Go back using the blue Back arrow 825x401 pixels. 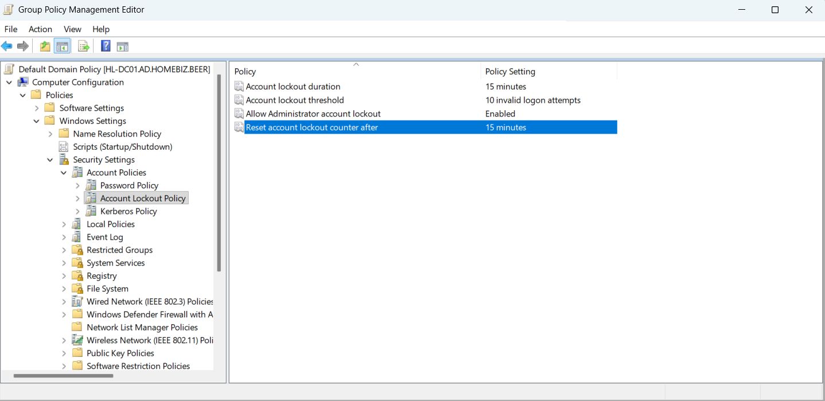pos(7,46)
